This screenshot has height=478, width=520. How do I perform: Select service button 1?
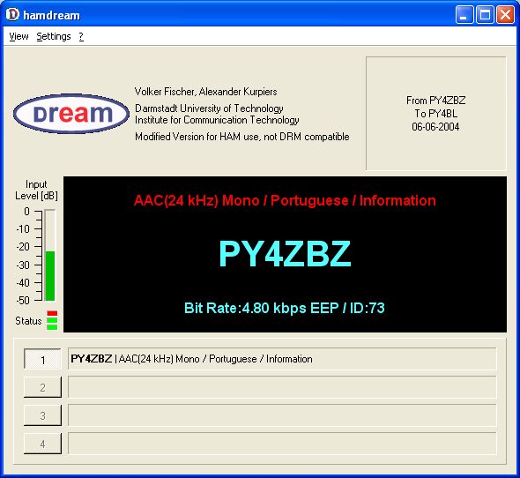[x=42, y=359]
